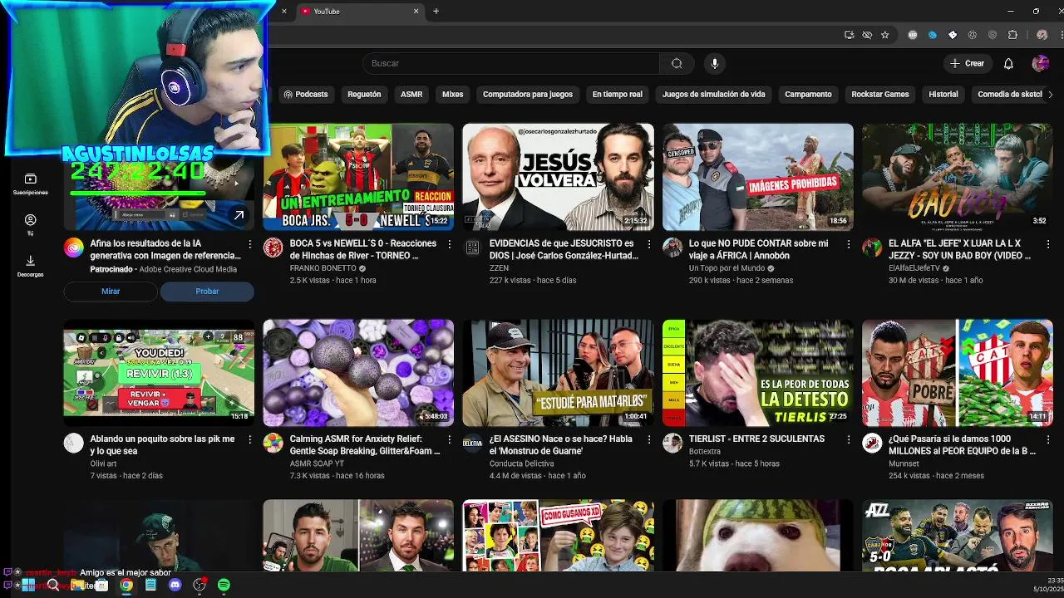Select the Campamento chip

tap(808, 95)
